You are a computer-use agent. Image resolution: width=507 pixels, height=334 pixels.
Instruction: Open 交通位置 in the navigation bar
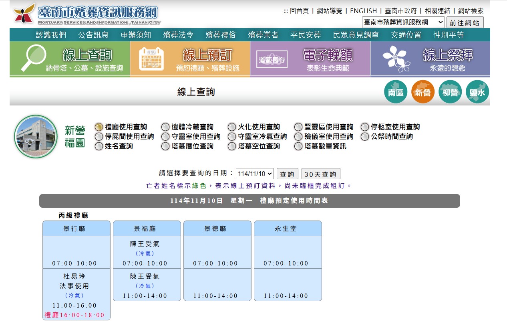coord(406,35)
